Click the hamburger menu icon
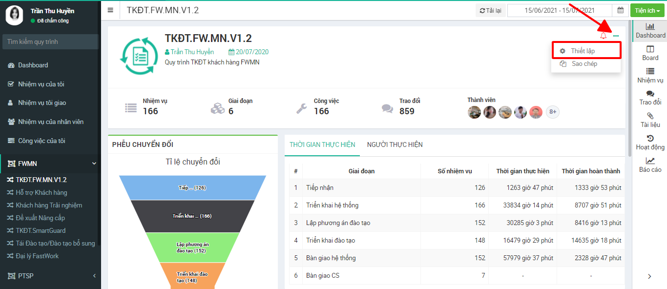Image resolution: width=667 pixels, height=289 pixels. click(x=110, y=10)
